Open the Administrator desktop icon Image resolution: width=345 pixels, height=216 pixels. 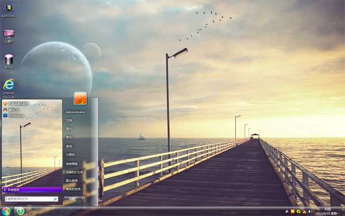point(9,10)
